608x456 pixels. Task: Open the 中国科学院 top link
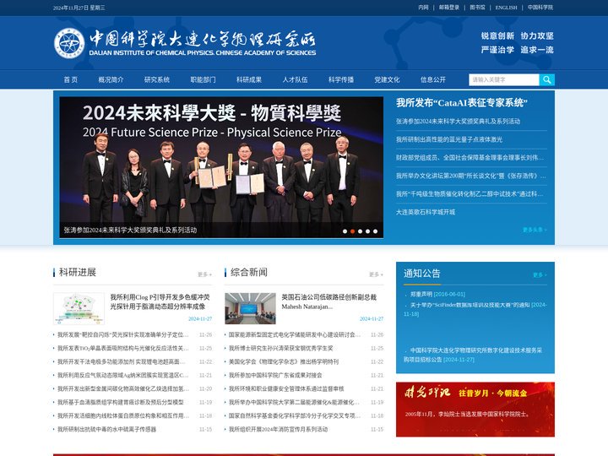[540, 8]
